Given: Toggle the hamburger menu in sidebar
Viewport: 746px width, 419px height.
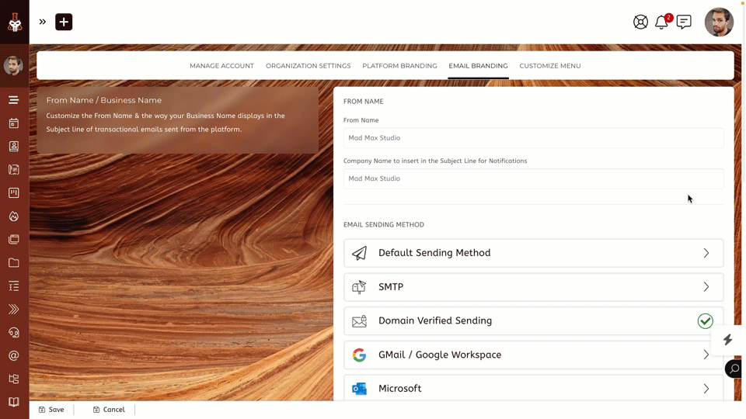Looking at the screenshot, I should click(x=14, y=99).
